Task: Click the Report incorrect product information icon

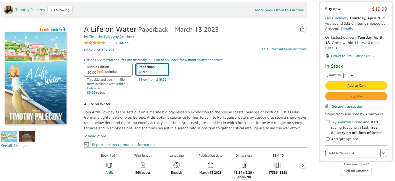Action: click(x=87, y=145)
